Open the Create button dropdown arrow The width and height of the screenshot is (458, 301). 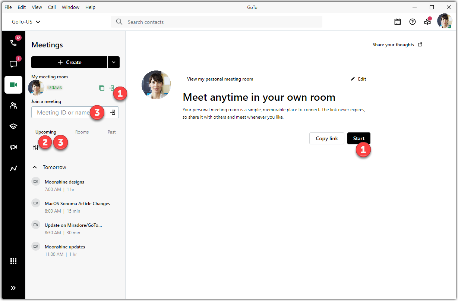click(x=114, y=62)
